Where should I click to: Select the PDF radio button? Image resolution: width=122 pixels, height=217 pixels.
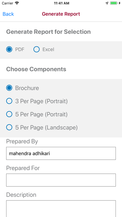pos(9,49)
